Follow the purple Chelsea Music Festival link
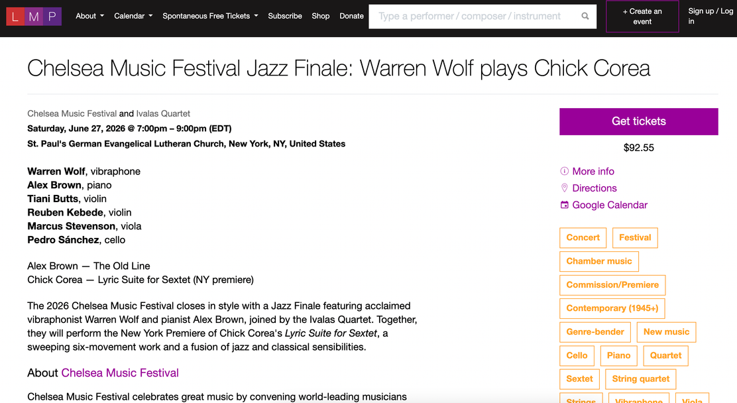Image resolution: width=737 pixels, height=403 pixels. point(120,373)
